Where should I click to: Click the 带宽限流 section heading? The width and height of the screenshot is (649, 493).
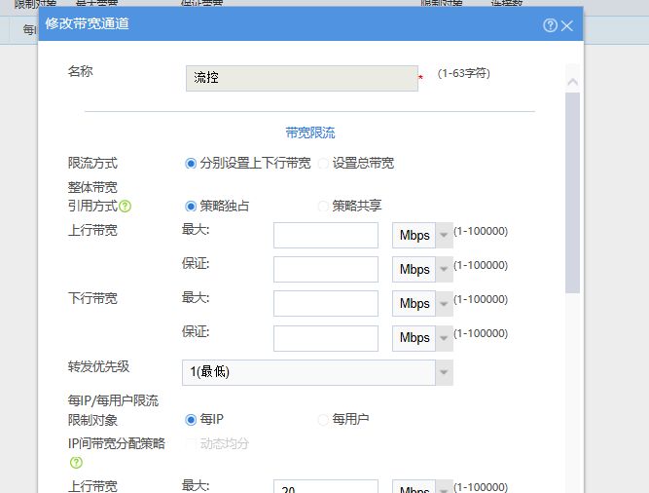(x=310, y=133)
